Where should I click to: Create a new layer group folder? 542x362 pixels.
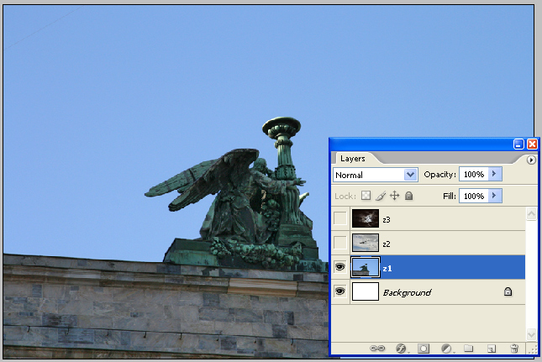(468, 349)
